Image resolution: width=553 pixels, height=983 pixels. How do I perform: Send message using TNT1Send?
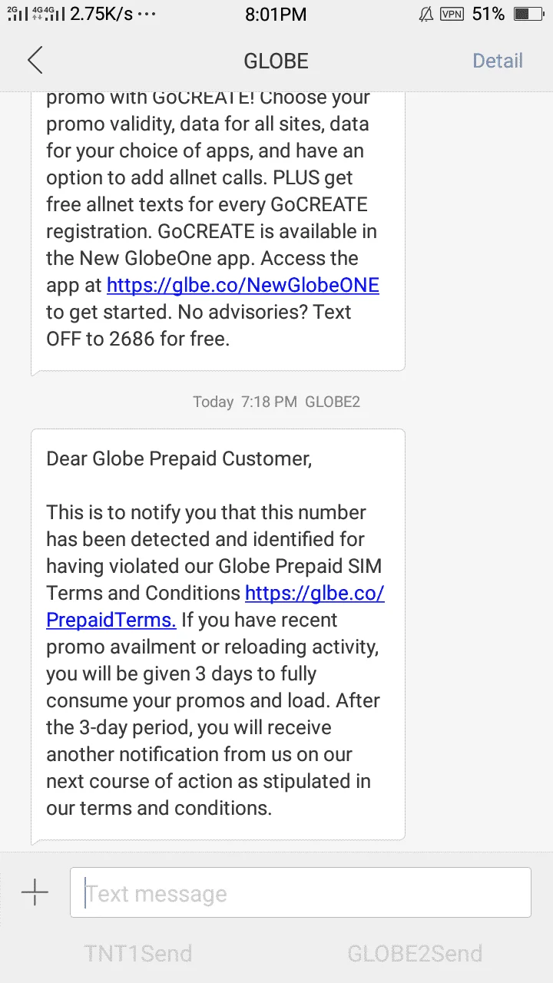coord(138,954)
